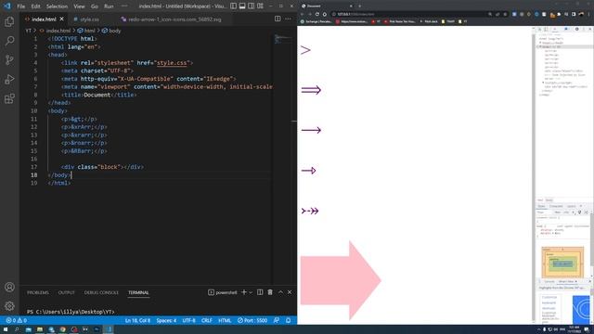This screenshot has width=594, height=334.
Task: Open the Extensions view
Action: coord(9,99)
